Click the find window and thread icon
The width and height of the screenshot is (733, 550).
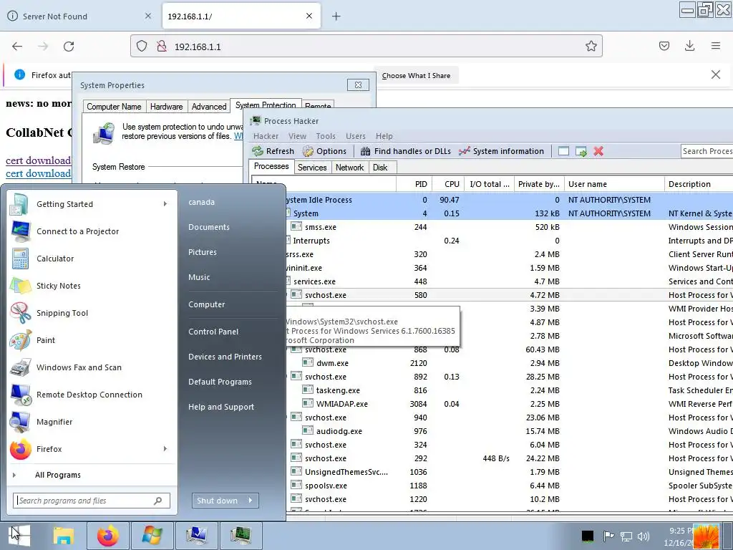[581, 151]
